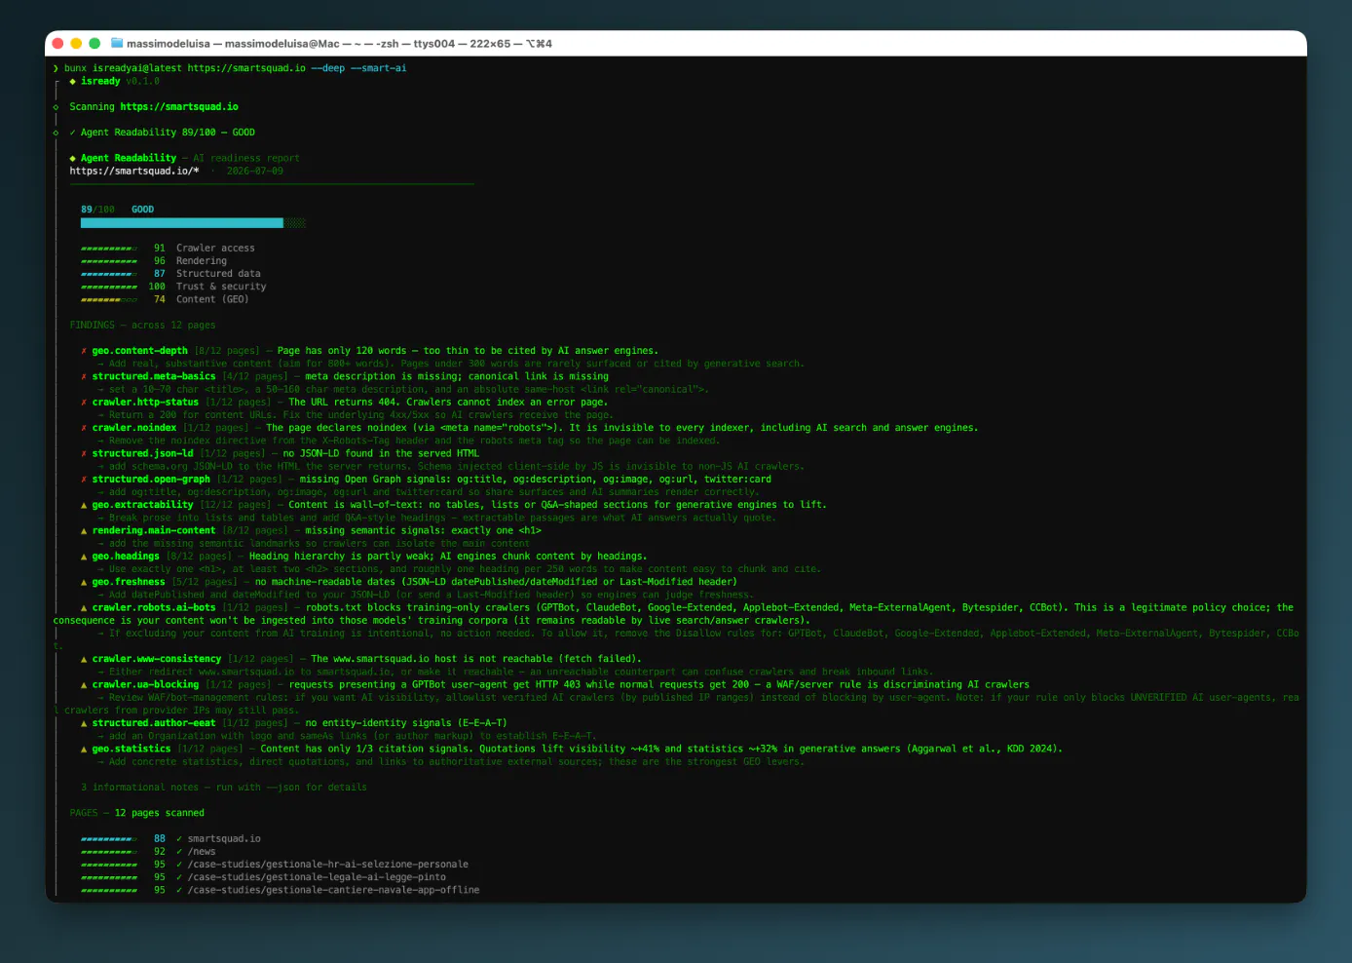
Task: Click the warning triangle beside crawler.ua-blocking
Action: tap(84, 685)
